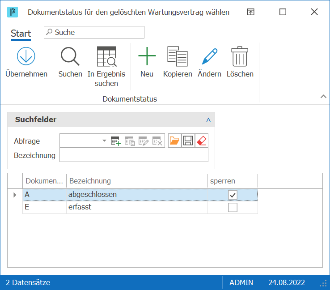Click In Ergebnis suchen icon
Viewport: 330px width, 290px height.
[106, 56]
